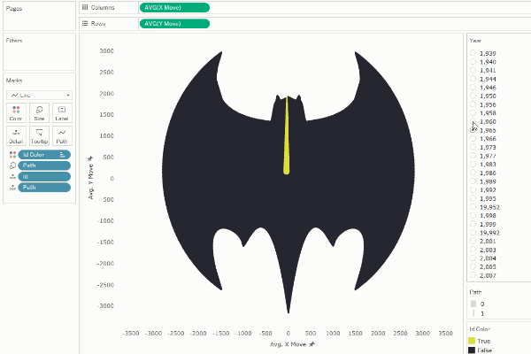Open the mark type Line dropdown
Screen dimensions: 531x354
[39, 96]
